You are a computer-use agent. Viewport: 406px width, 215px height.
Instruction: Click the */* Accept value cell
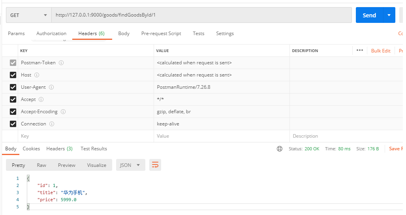point(222,99)
